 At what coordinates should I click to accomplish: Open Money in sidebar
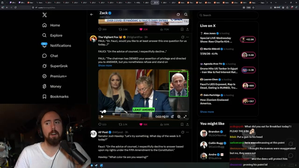52,86
